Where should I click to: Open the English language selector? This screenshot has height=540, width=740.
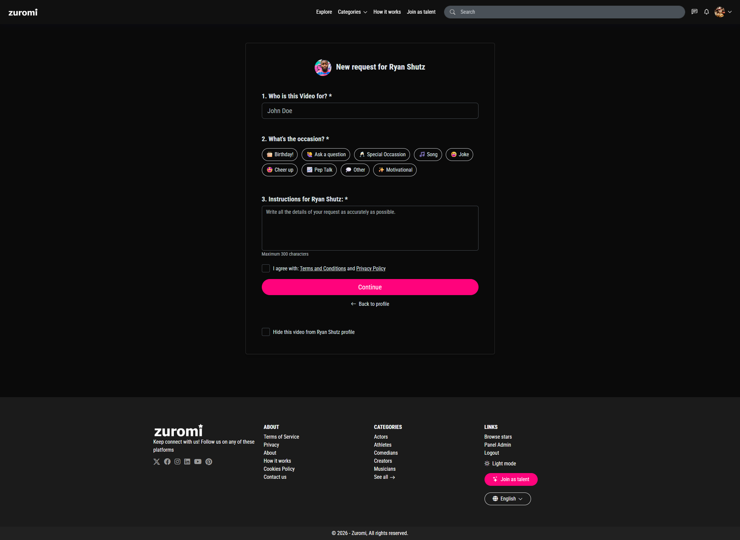(x=507, y=499)
